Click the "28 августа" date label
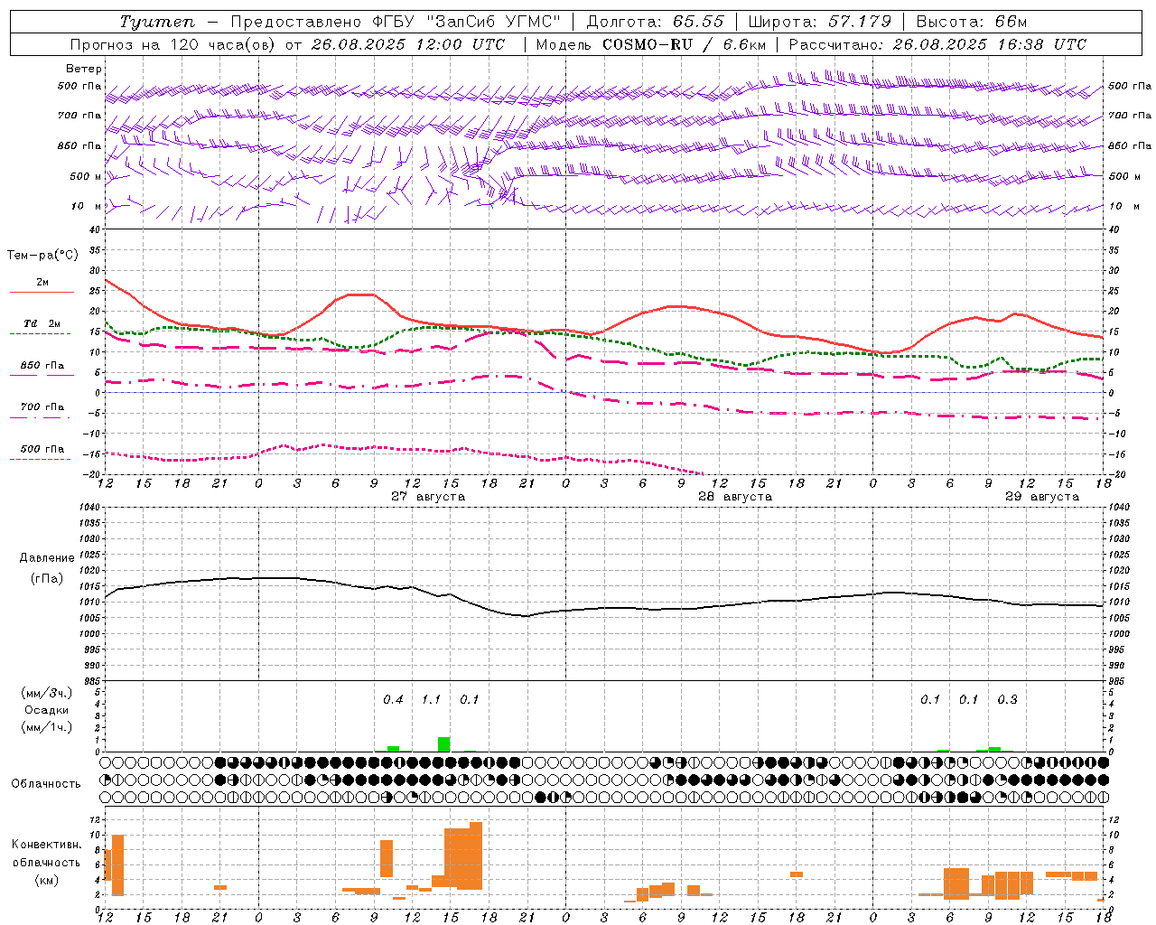Image resolution: width=1156 pixels, height=925 pixels. [x=735, y=497]
